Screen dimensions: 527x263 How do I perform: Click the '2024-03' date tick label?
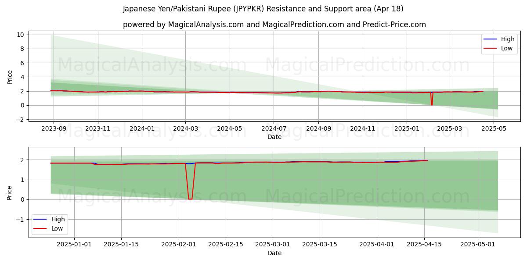point(185,129)
